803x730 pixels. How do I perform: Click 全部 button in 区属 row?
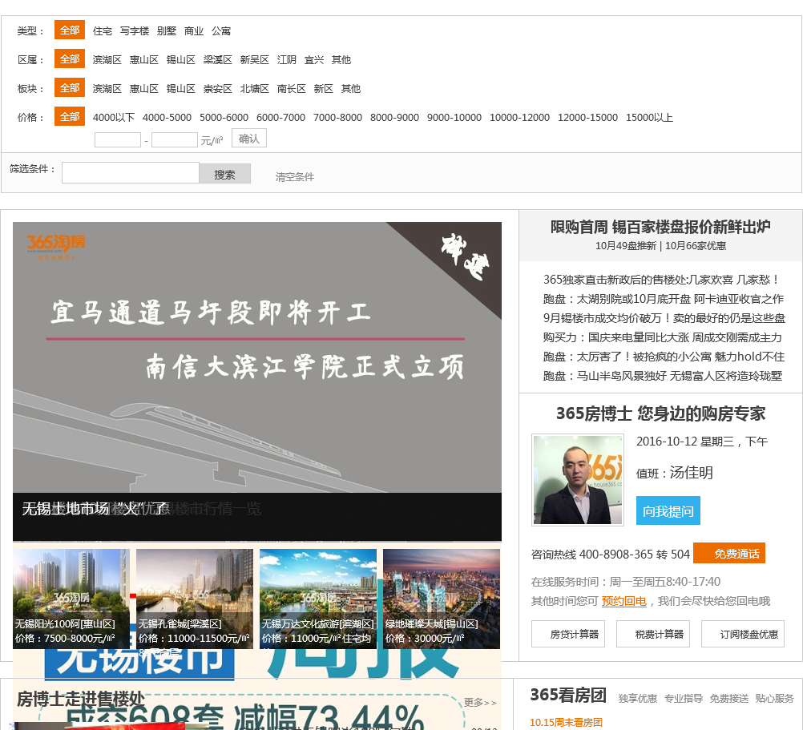(70, 59)
